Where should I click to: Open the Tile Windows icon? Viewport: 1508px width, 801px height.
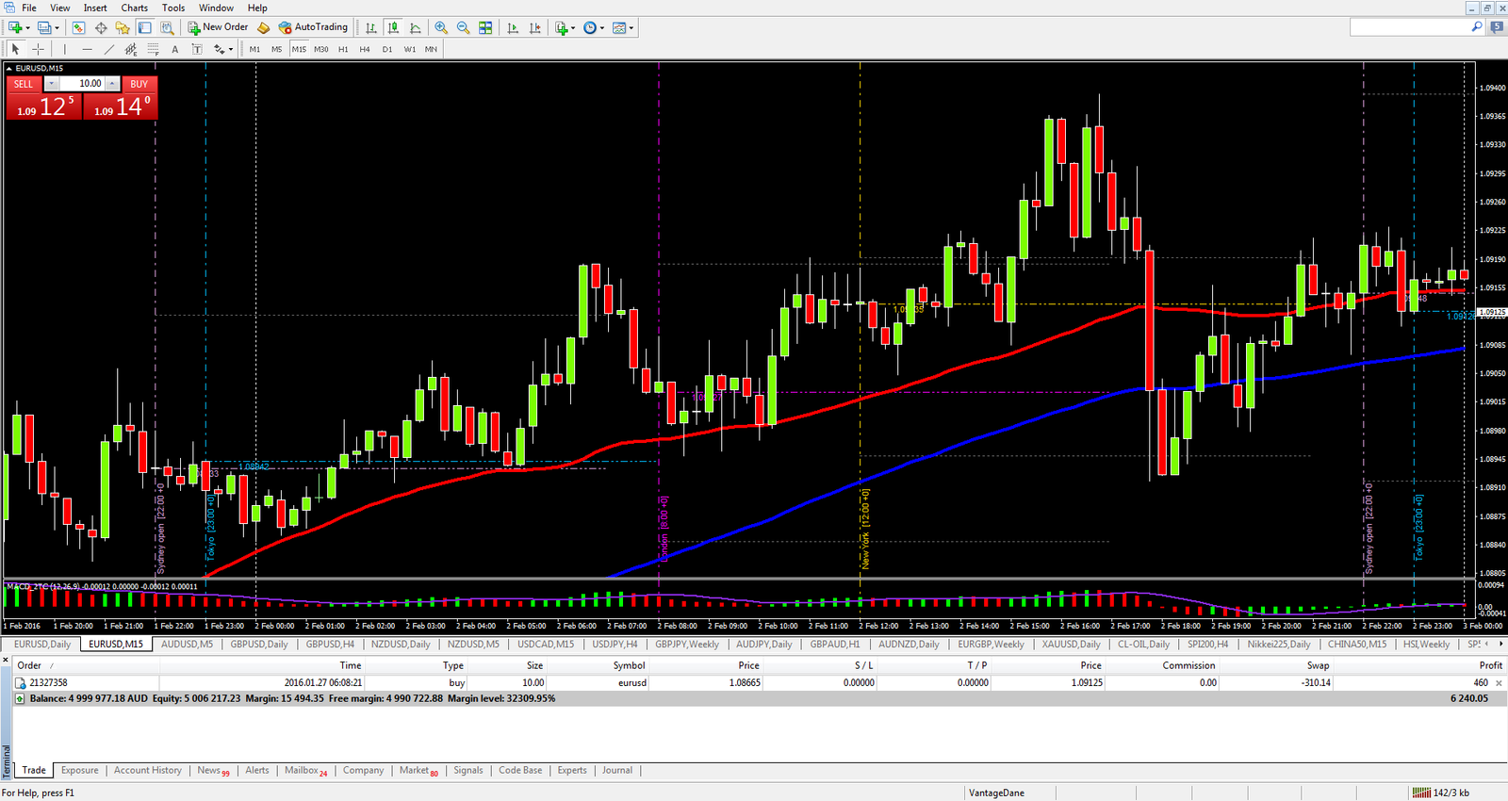click(x=485, y=28)
